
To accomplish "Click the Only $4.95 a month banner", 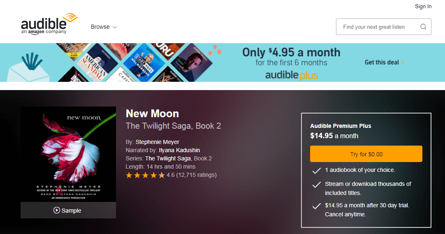I will [x=291, y=53].
